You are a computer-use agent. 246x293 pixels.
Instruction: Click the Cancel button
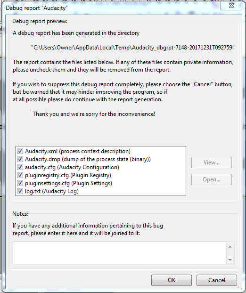click(217, 280)
